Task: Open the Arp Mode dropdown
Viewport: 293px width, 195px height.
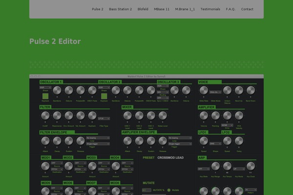Action: (x=239, y=169)
